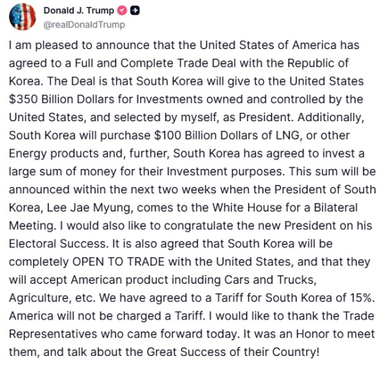Click the word "Agriculture" in the post
Image resolution: width=388 pixels, height=365 pixels.
40,298
